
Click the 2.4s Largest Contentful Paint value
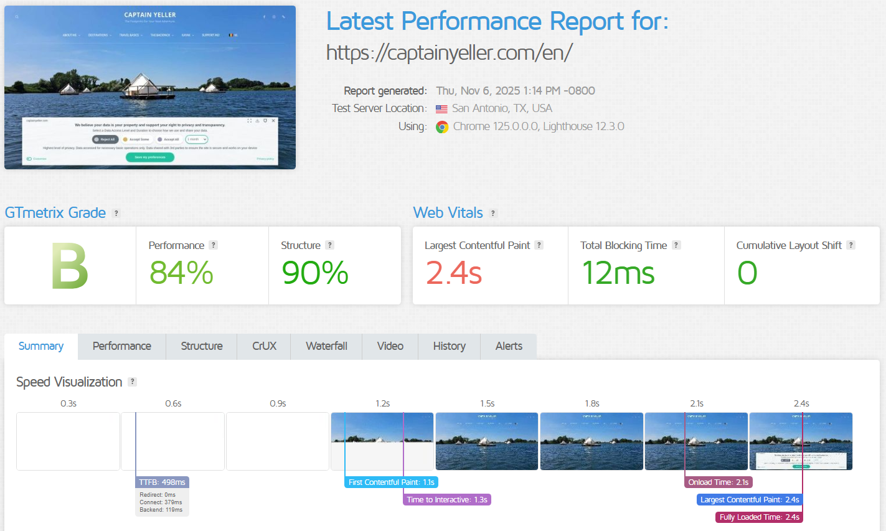454,273
